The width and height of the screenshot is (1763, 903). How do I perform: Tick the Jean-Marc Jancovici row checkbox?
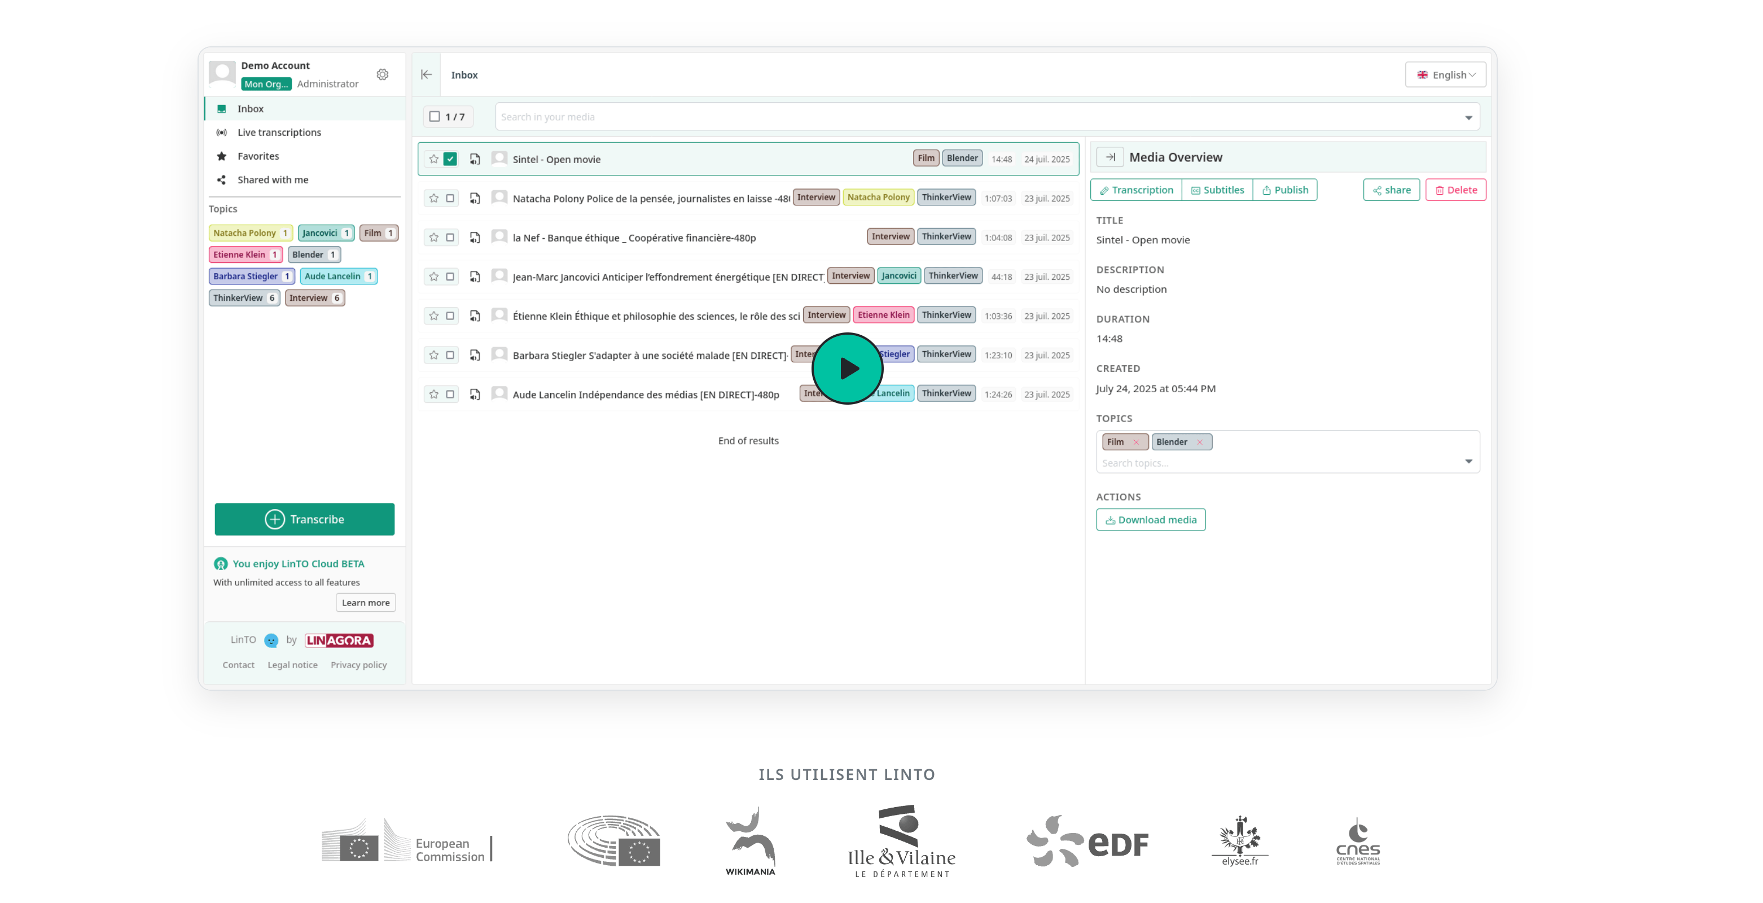(x=450, y=277)
